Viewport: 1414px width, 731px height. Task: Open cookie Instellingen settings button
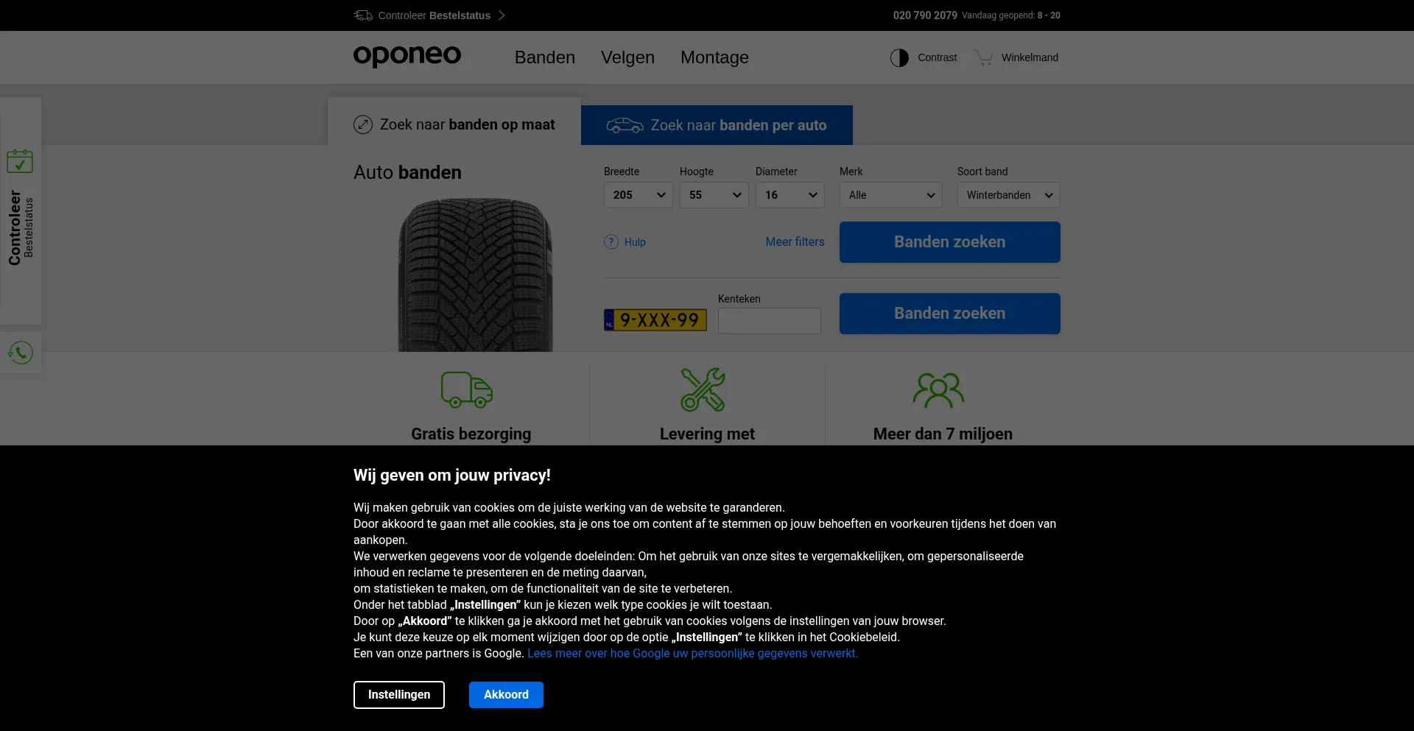398,695
